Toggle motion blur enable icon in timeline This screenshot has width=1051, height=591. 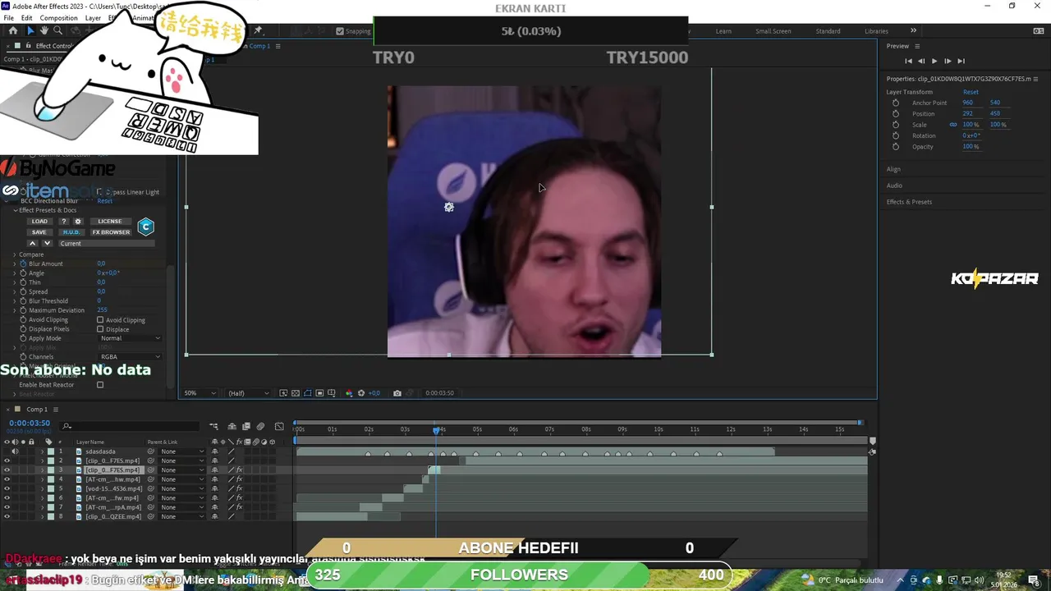(260, 426)
